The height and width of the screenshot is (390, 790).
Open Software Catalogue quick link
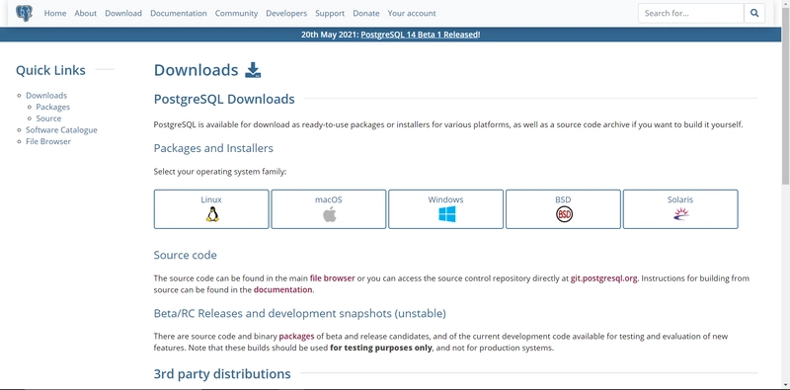coord(61,130)
